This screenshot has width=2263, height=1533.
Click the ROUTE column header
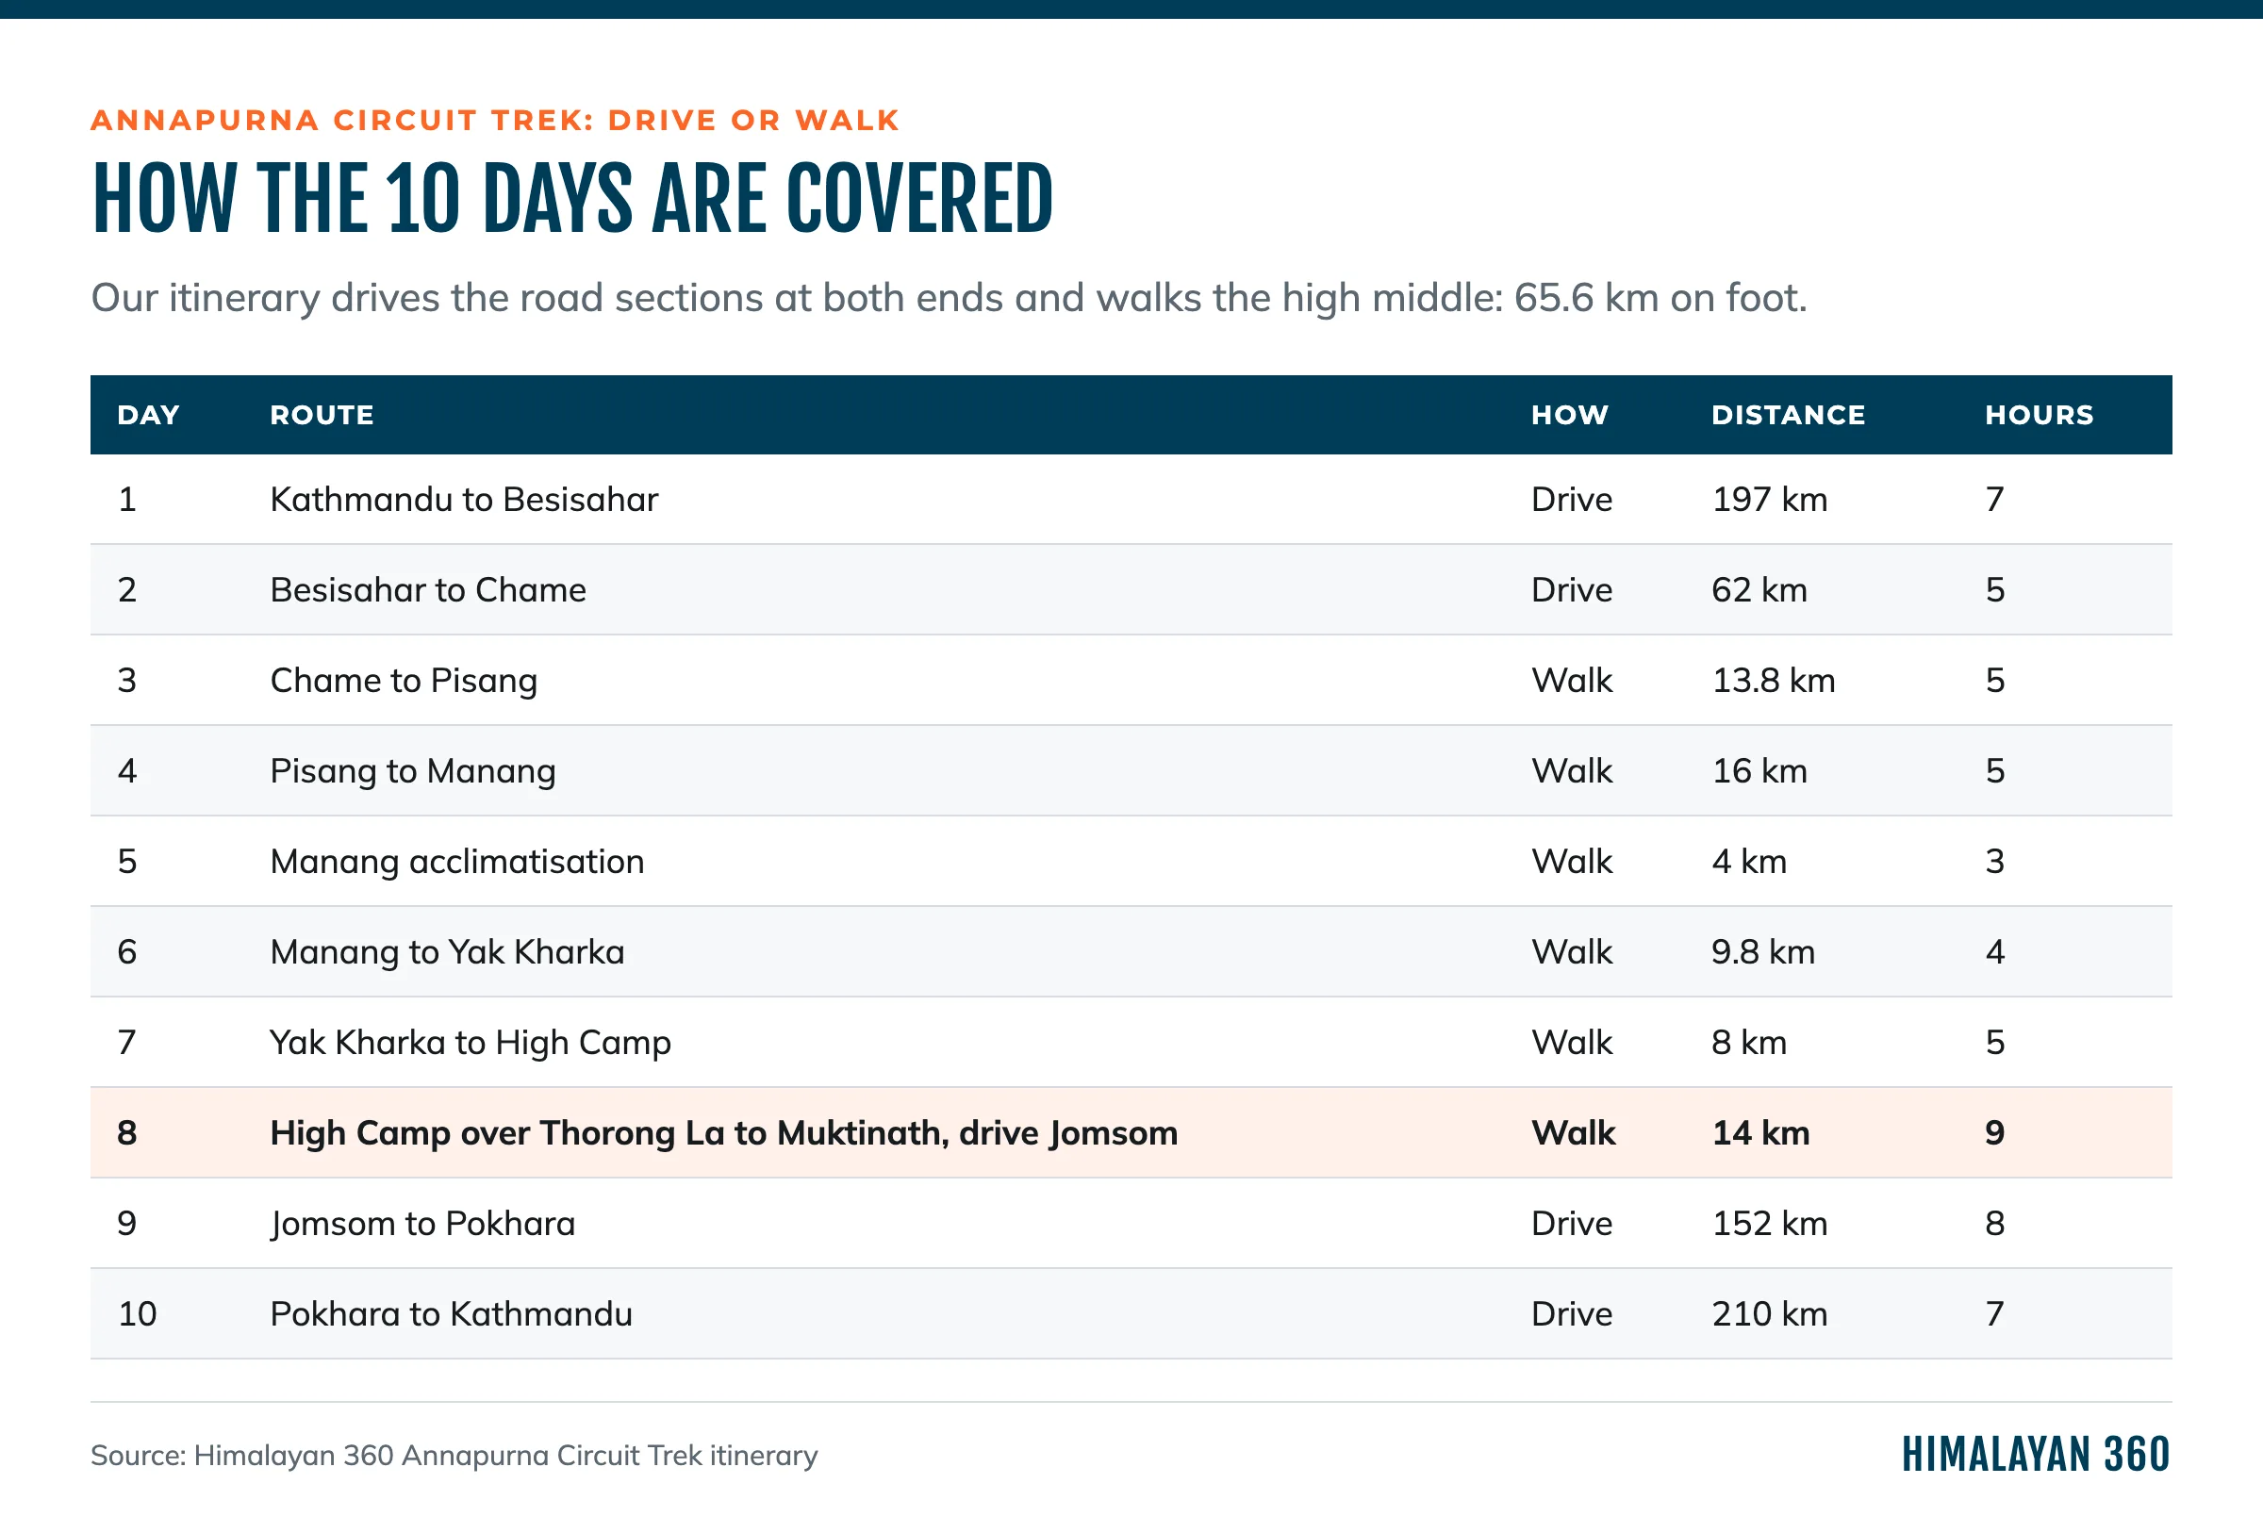[x=322, y=416]
